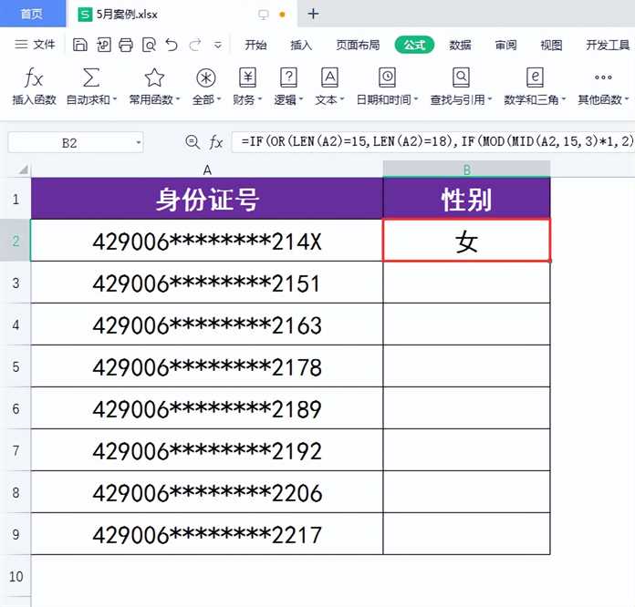The height and width of the screenshot is (607, 635).
Task: Click the AutoSum (自动求和) sigma icon
Action: point(91,78)
